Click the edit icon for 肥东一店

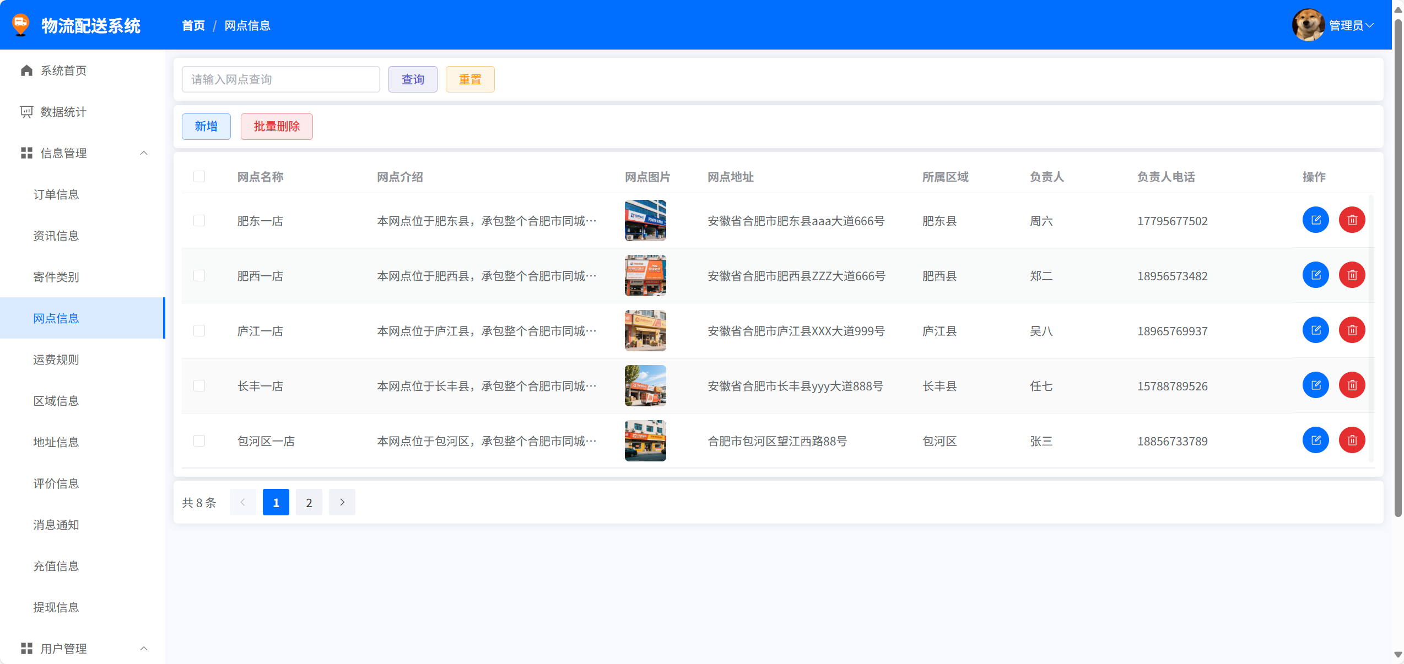1315,220
